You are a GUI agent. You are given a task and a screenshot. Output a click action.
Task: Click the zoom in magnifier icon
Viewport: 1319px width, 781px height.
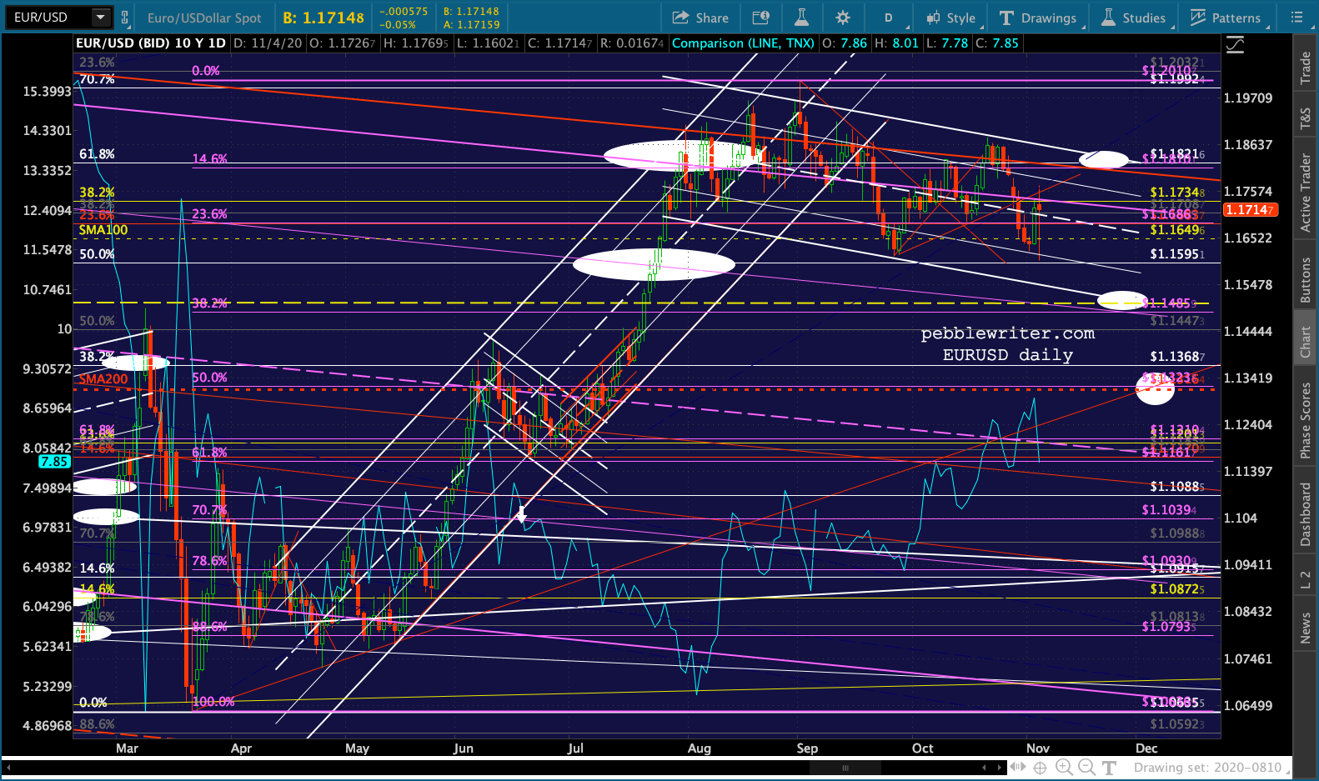(1064, 768)
